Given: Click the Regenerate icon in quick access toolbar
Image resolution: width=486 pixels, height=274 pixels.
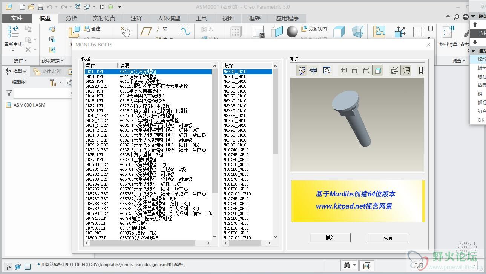Looking at the screenshot, I should click(78, 7).
